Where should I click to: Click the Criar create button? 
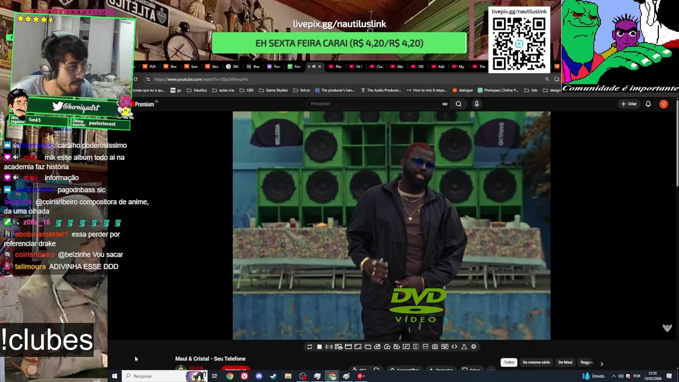point(629,104)
